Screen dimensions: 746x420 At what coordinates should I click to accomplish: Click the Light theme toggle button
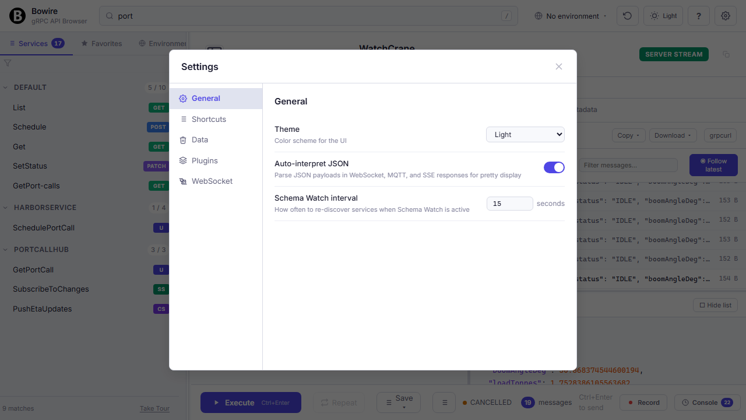point(663,16)
